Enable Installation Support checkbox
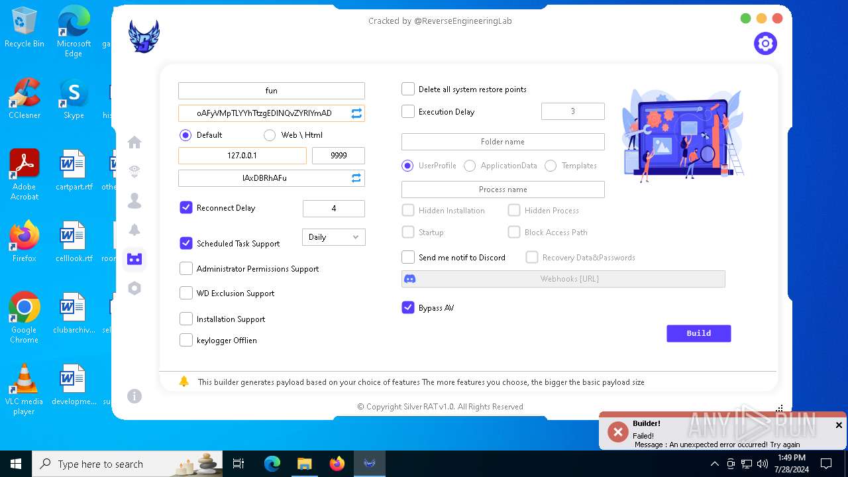This screenshot has width=848, height=477. pos(186,319)
